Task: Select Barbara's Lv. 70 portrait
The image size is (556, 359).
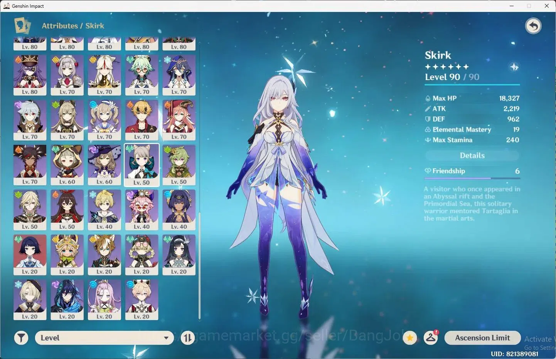Action: (x=104, y=120)
